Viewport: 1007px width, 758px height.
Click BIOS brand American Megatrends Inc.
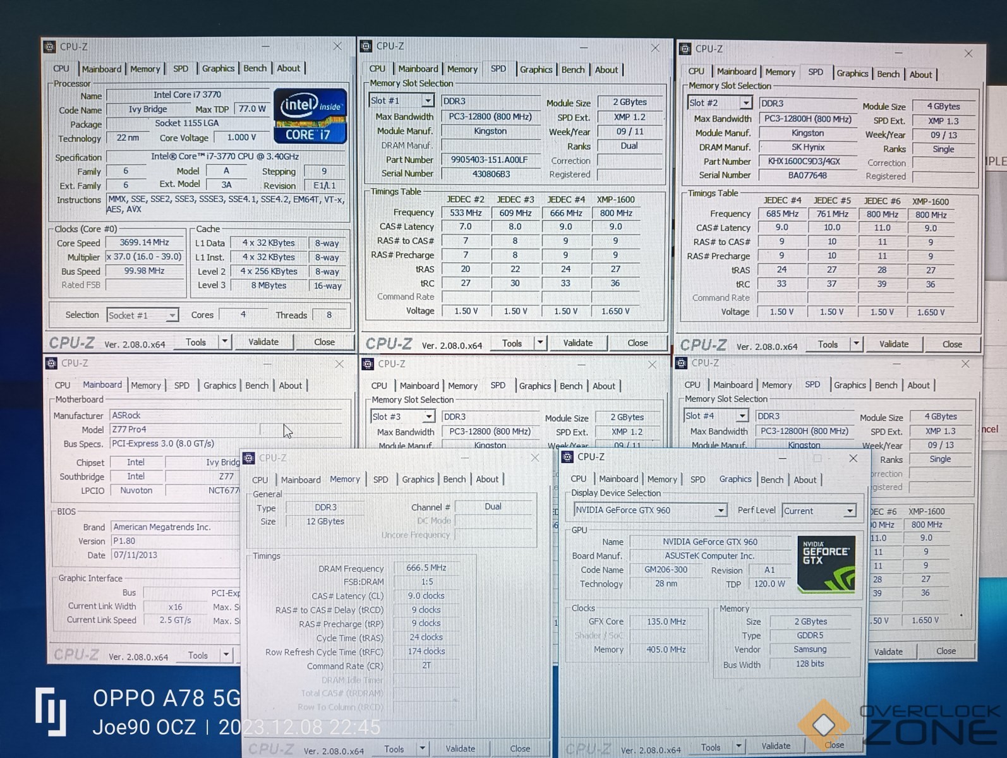click(174, 527)
